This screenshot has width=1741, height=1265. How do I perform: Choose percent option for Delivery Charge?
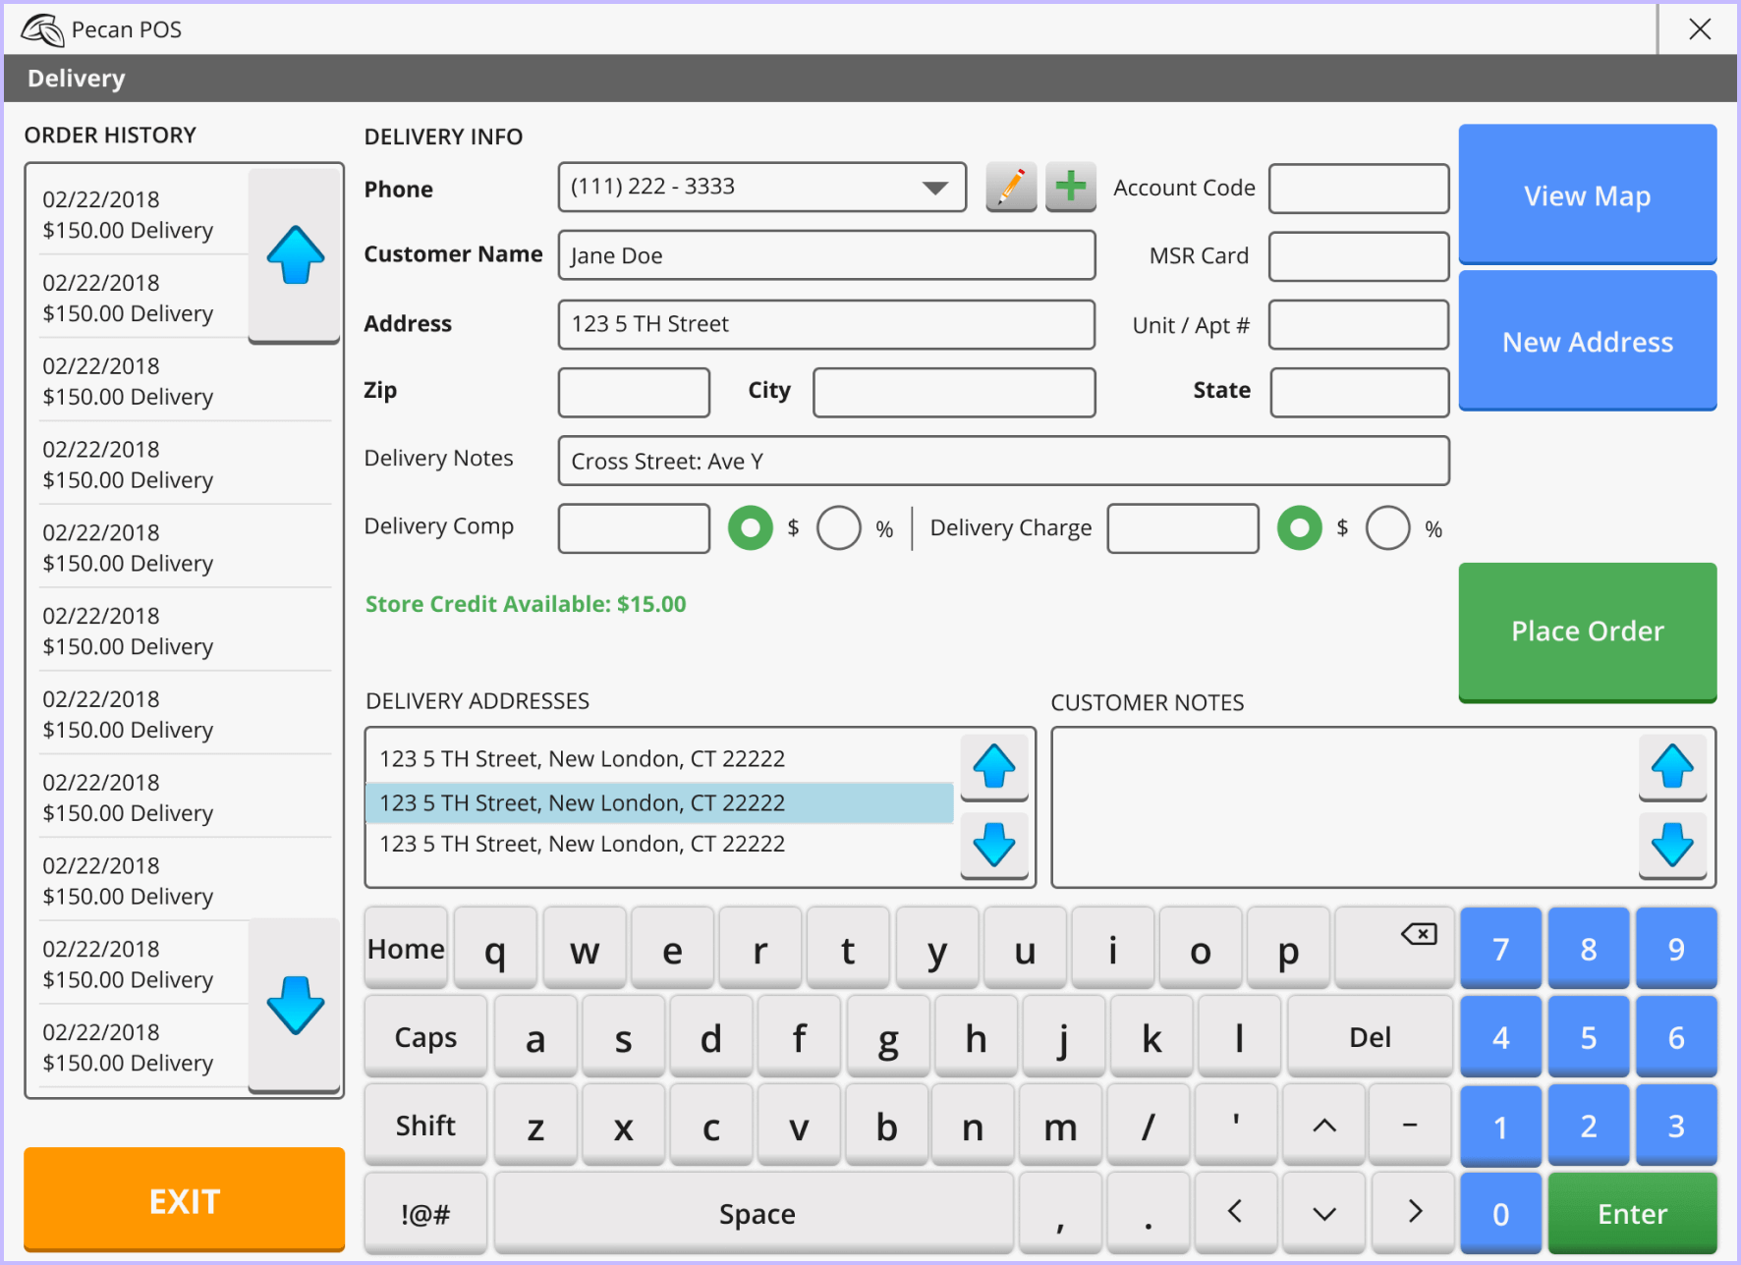1387,528
